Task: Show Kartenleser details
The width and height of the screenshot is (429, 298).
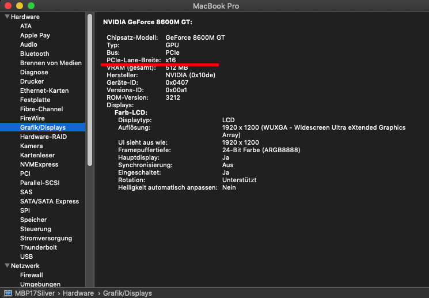Action: [x=37, y=155]
